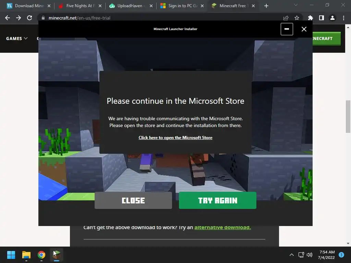Open the clock showing 7:54 AM
Viewport: 351px width, 263px height.
pyautogui.click(x=326, y=255)
